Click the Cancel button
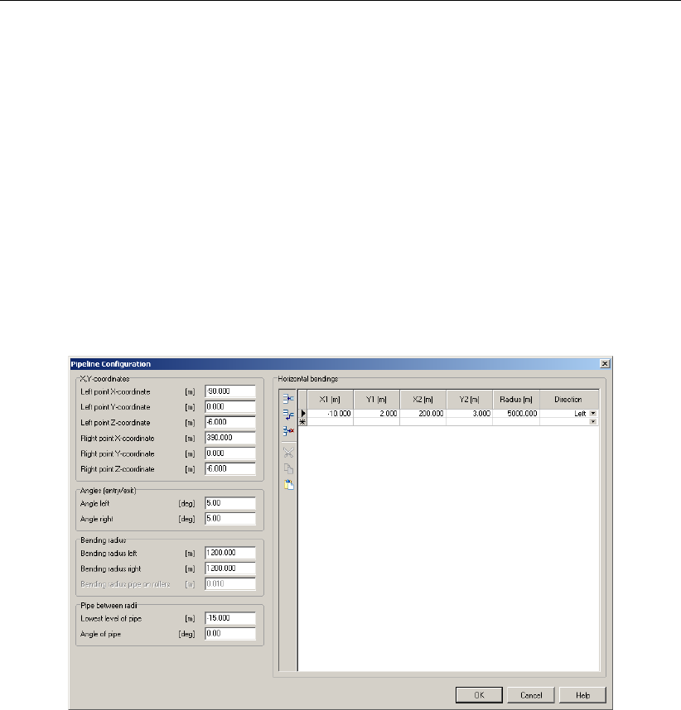This screenshot has width=681, height=710. coord(531,695)
